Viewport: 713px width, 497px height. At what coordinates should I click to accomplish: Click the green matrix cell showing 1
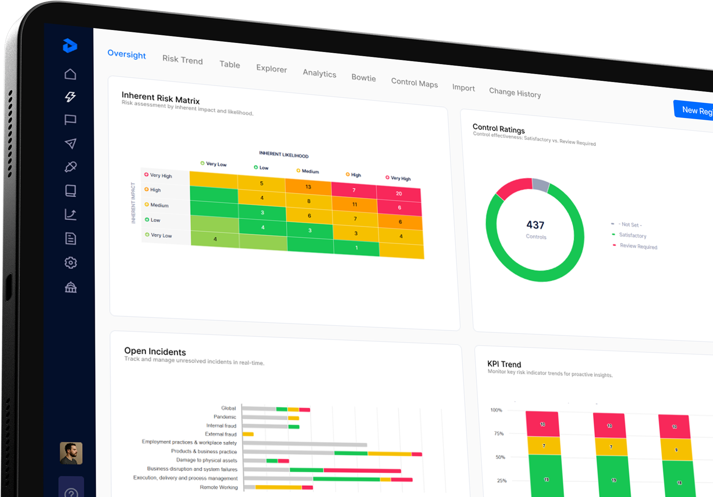356,248
